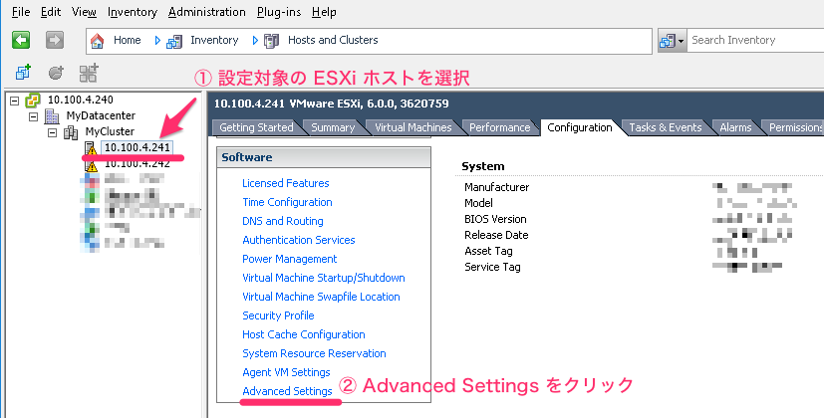The height and width of the screenshot is (418, 824).
Task: Open DNS and Routing link
Action: click(x=283, y=221)
